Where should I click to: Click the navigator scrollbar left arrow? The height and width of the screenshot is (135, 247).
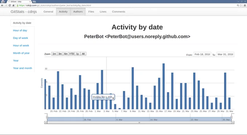(x=46, y=123)
